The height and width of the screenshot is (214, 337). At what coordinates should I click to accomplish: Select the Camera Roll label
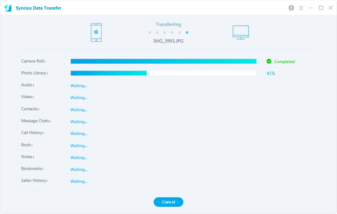click(x=33, y=61)
